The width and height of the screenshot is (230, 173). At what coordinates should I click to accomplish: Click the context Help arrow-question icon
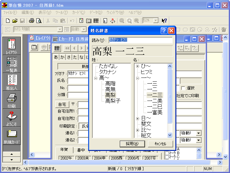point(164,21)
